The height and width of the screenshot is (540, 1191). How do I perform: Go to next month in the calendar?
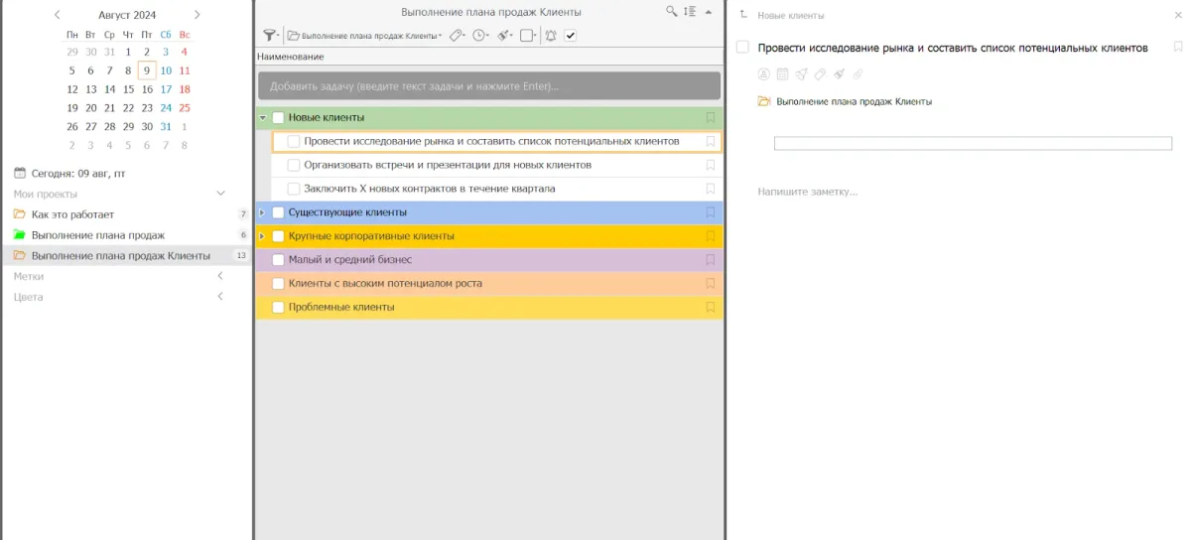tap(197, 15)
